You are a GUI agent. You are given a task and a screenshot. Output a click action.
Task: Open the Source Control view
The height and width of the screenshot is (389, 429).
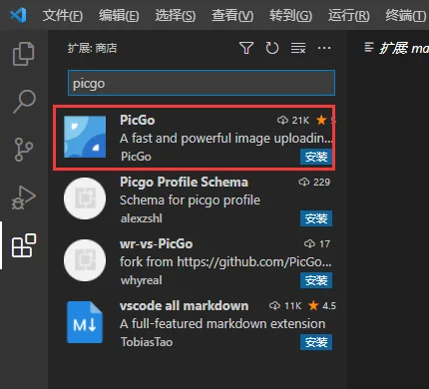pyautogui.click(x=24, y=150)
